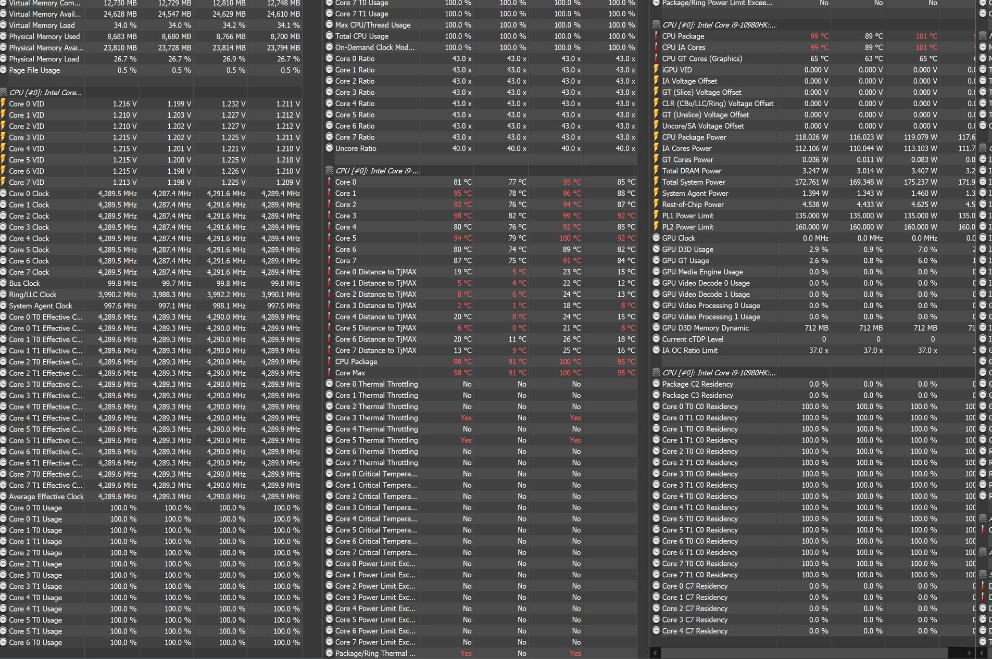Click the round icon beside IA OC Ratio Limit
Screen dimensions: 992x659
[656, 350]
